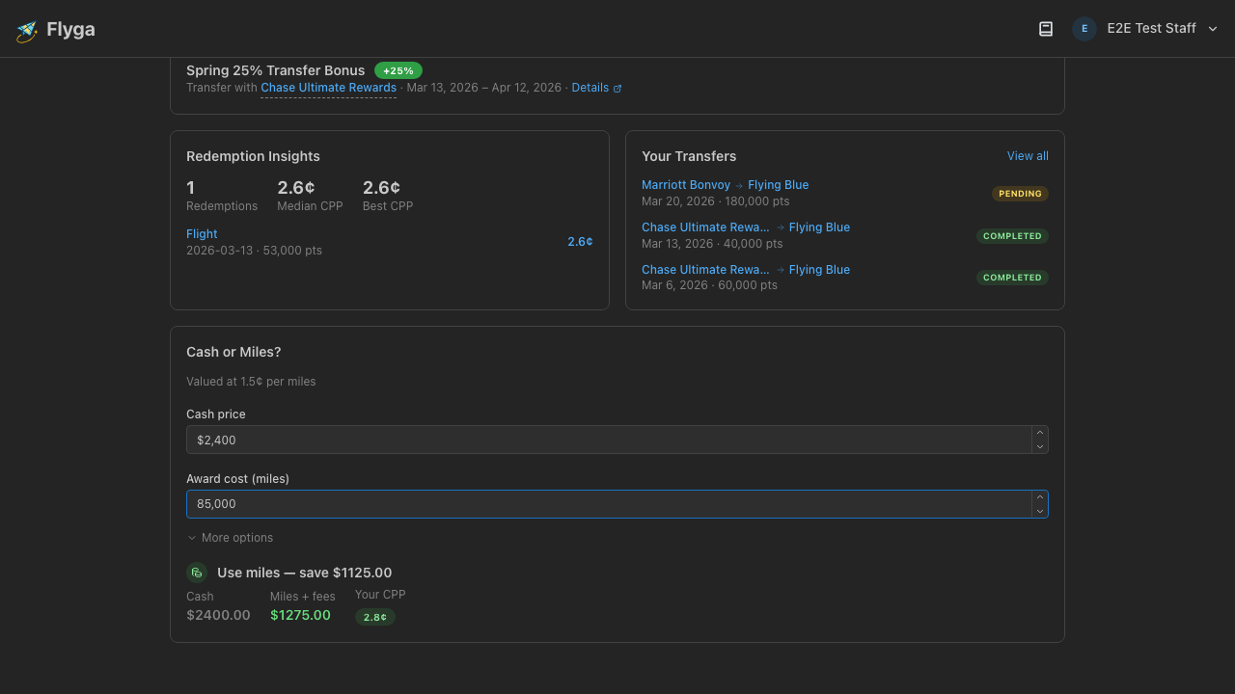Image resolution: width=1235 pixels, height=694 pixels.
Task: Click the 2026-03-13 · 53,000 pts text
Action: click(254, 251)
